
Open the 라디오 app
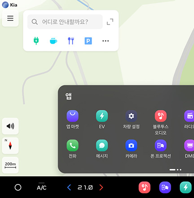click(x=189, y=120)
